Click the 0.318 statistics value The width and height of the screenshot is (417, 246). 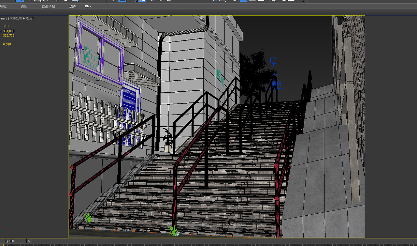(7, 44)
